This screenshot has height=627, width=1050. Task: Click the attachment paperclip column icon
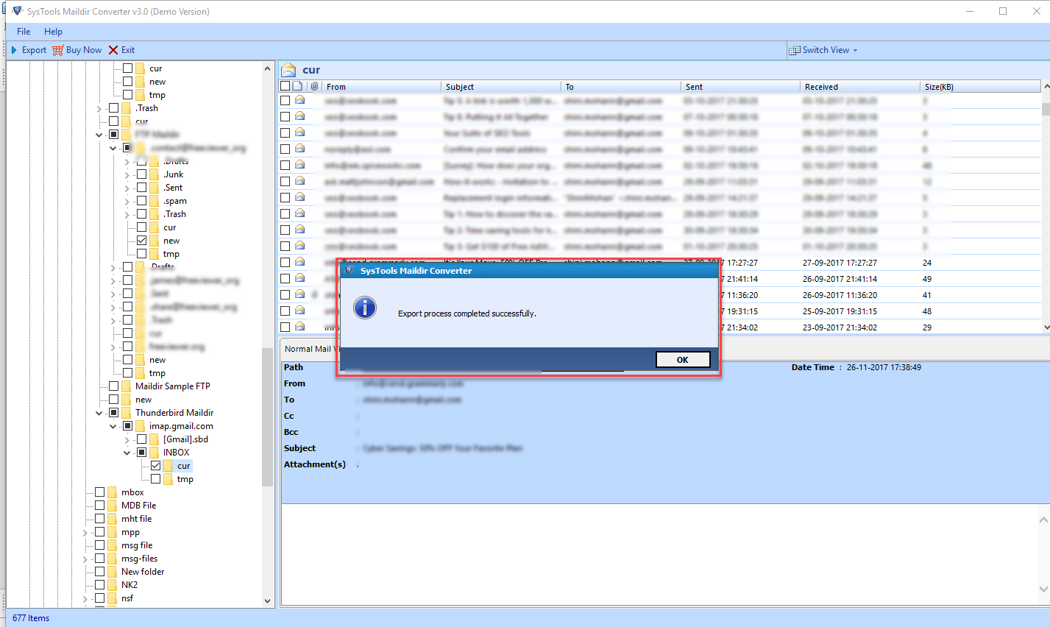pyautogui.click(x=314, y=86)
